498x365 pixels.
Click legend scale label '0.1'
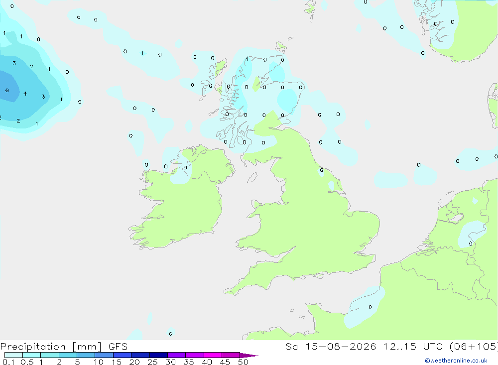[8, 362]
